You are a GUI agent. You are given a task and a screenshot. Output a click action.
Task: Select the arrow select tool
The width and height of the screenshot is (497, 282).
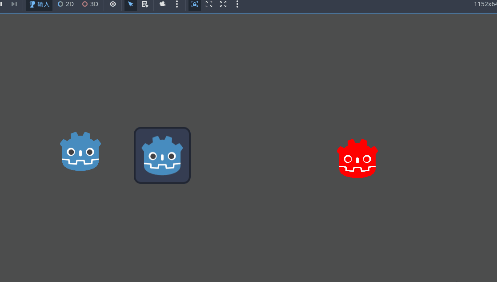131,4
